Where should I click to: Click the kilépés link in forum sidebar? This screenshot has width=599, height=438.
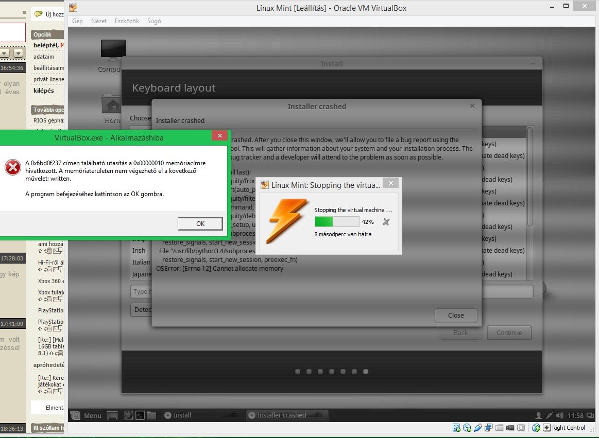point(44,91)
